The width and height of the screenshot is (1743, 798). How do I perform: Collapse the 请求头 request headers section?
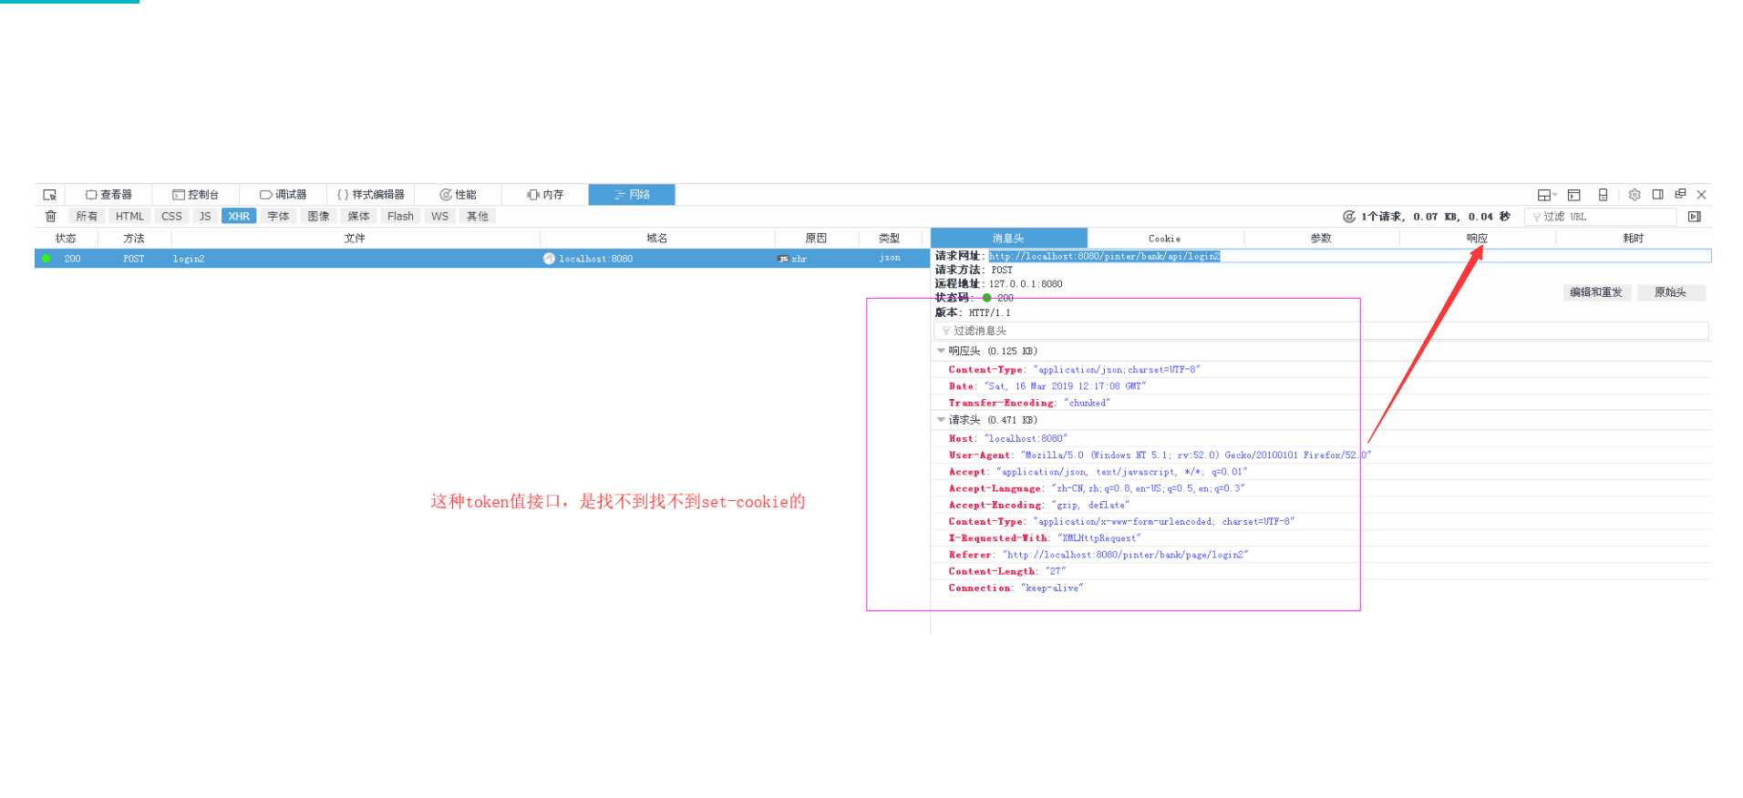(x=942, y=420)
